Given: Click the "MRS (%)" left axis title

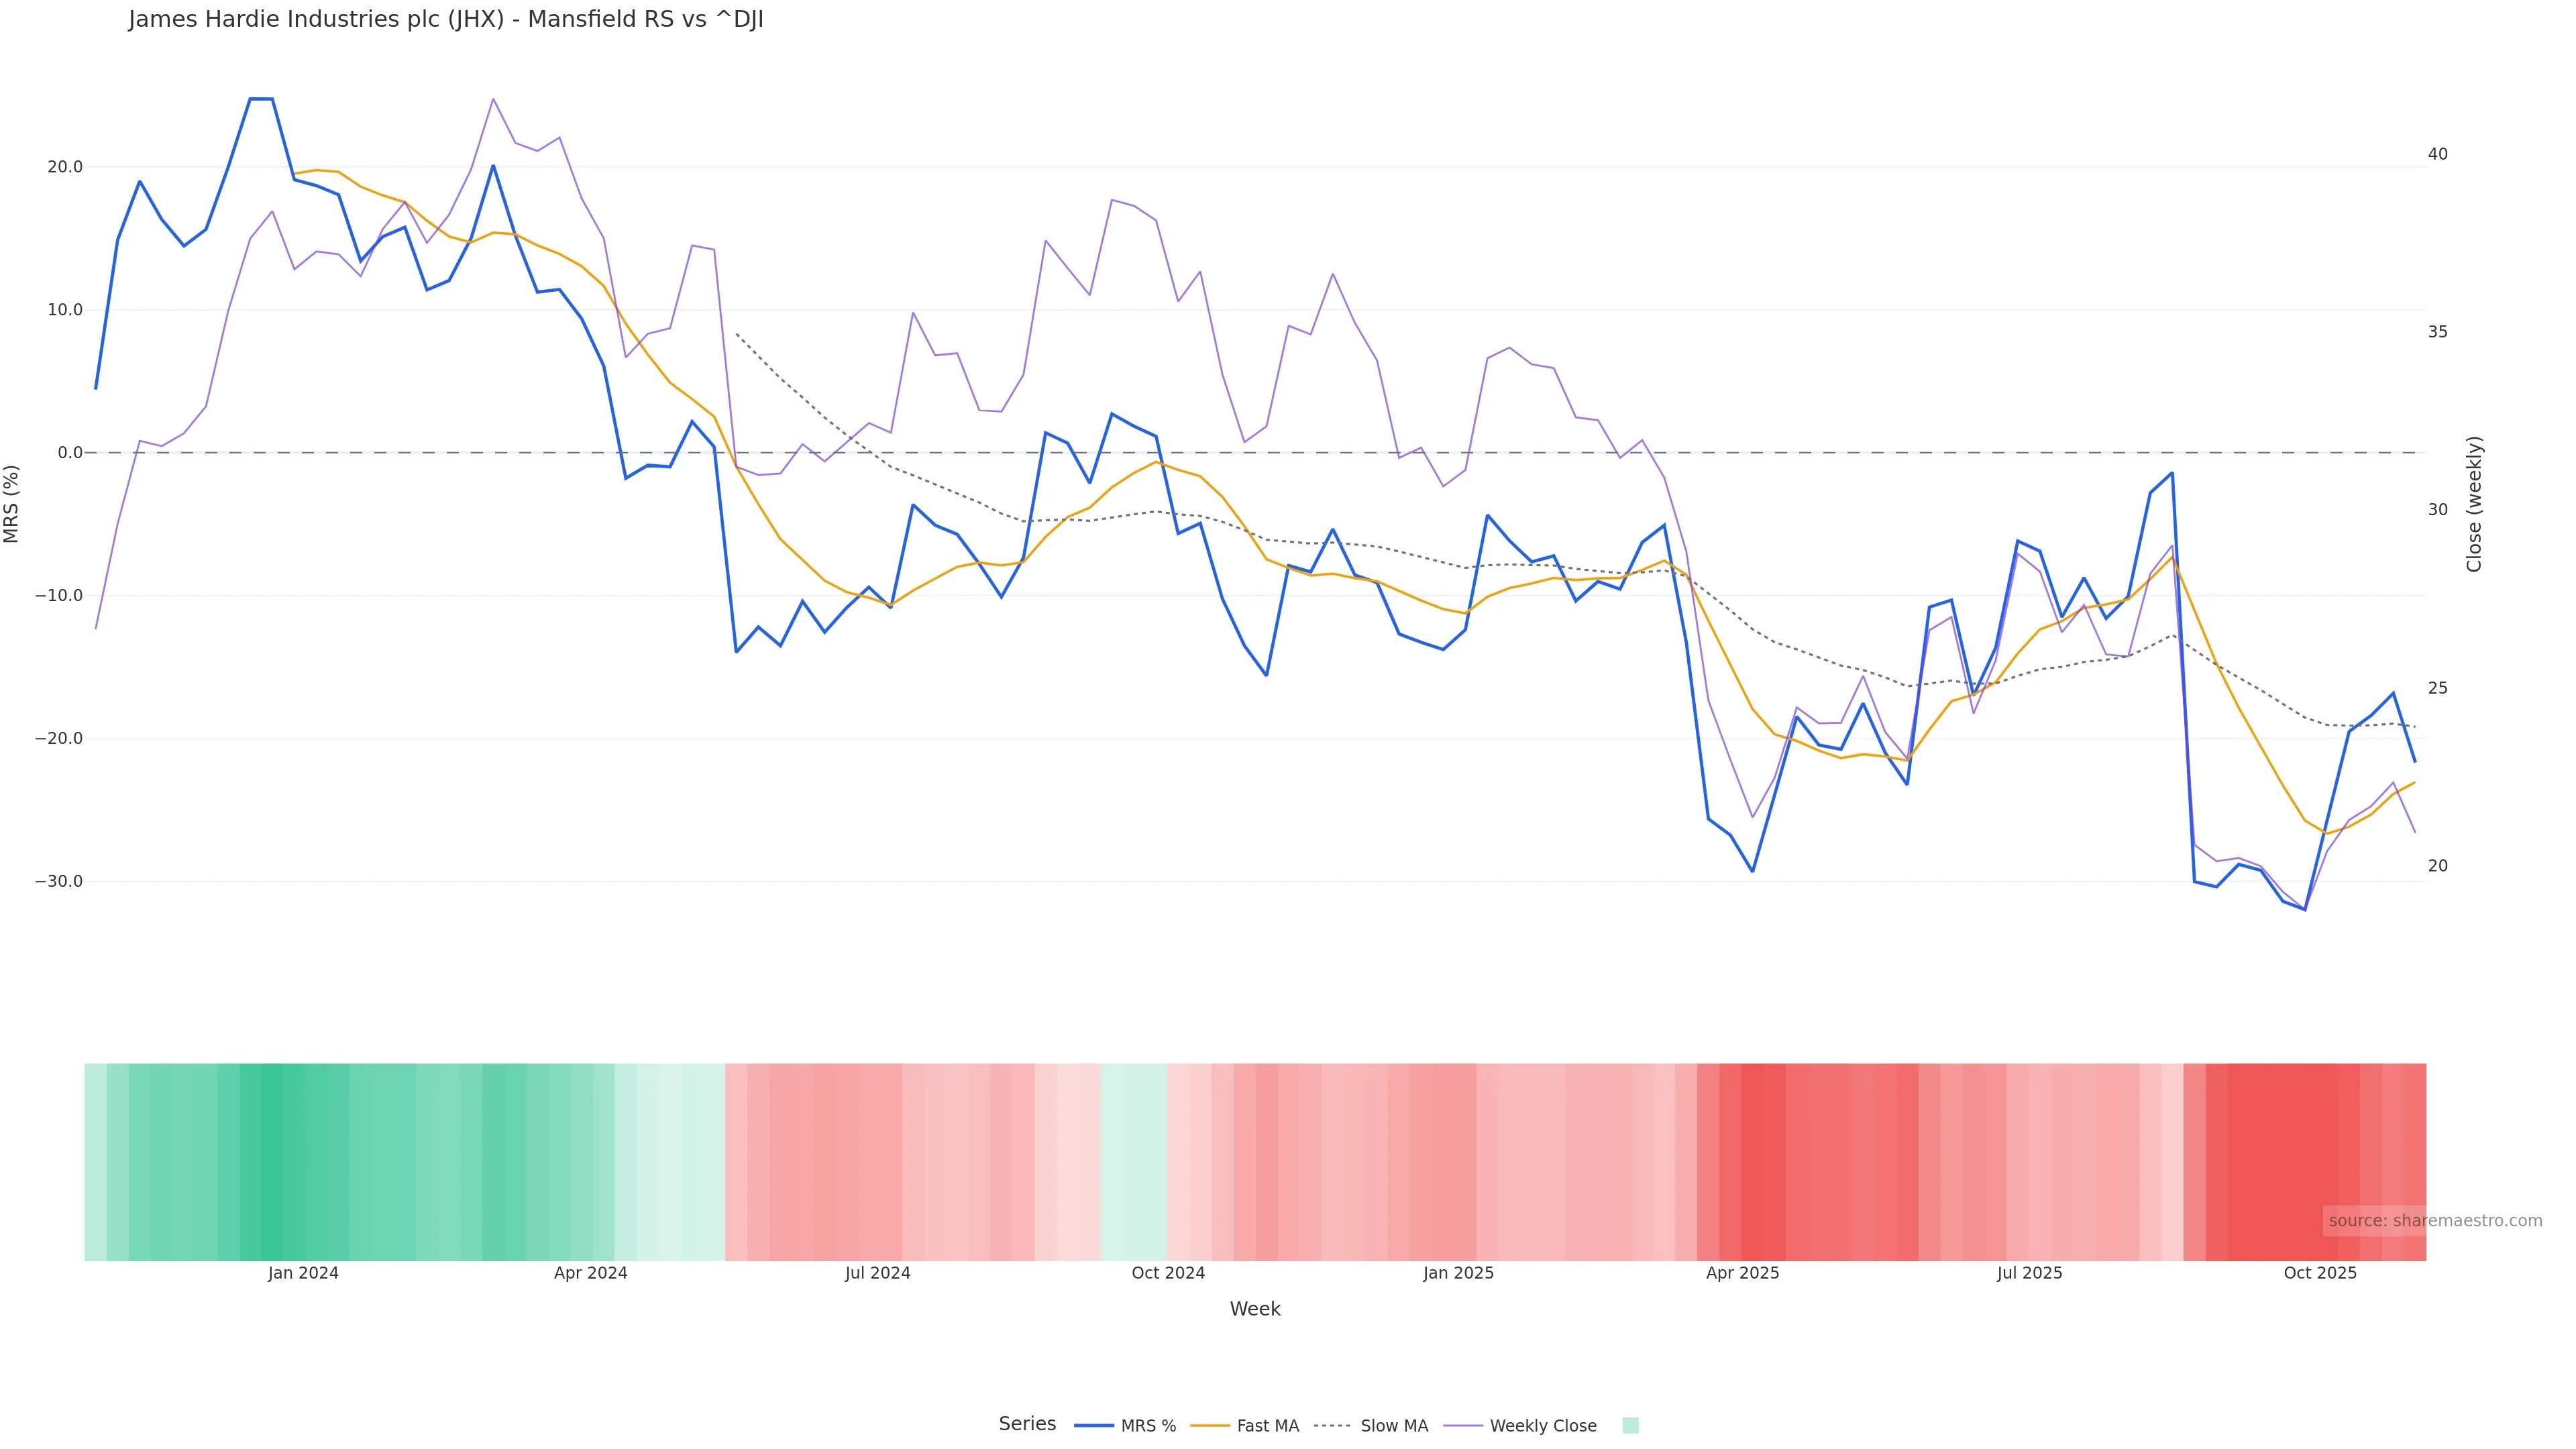Looking at the screenshot, I should click(12, 504).
